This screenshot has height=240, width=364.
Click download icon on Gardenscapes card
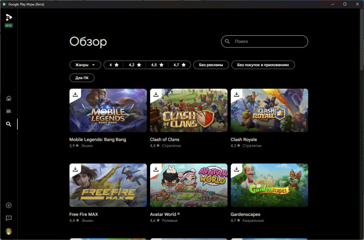236,169
